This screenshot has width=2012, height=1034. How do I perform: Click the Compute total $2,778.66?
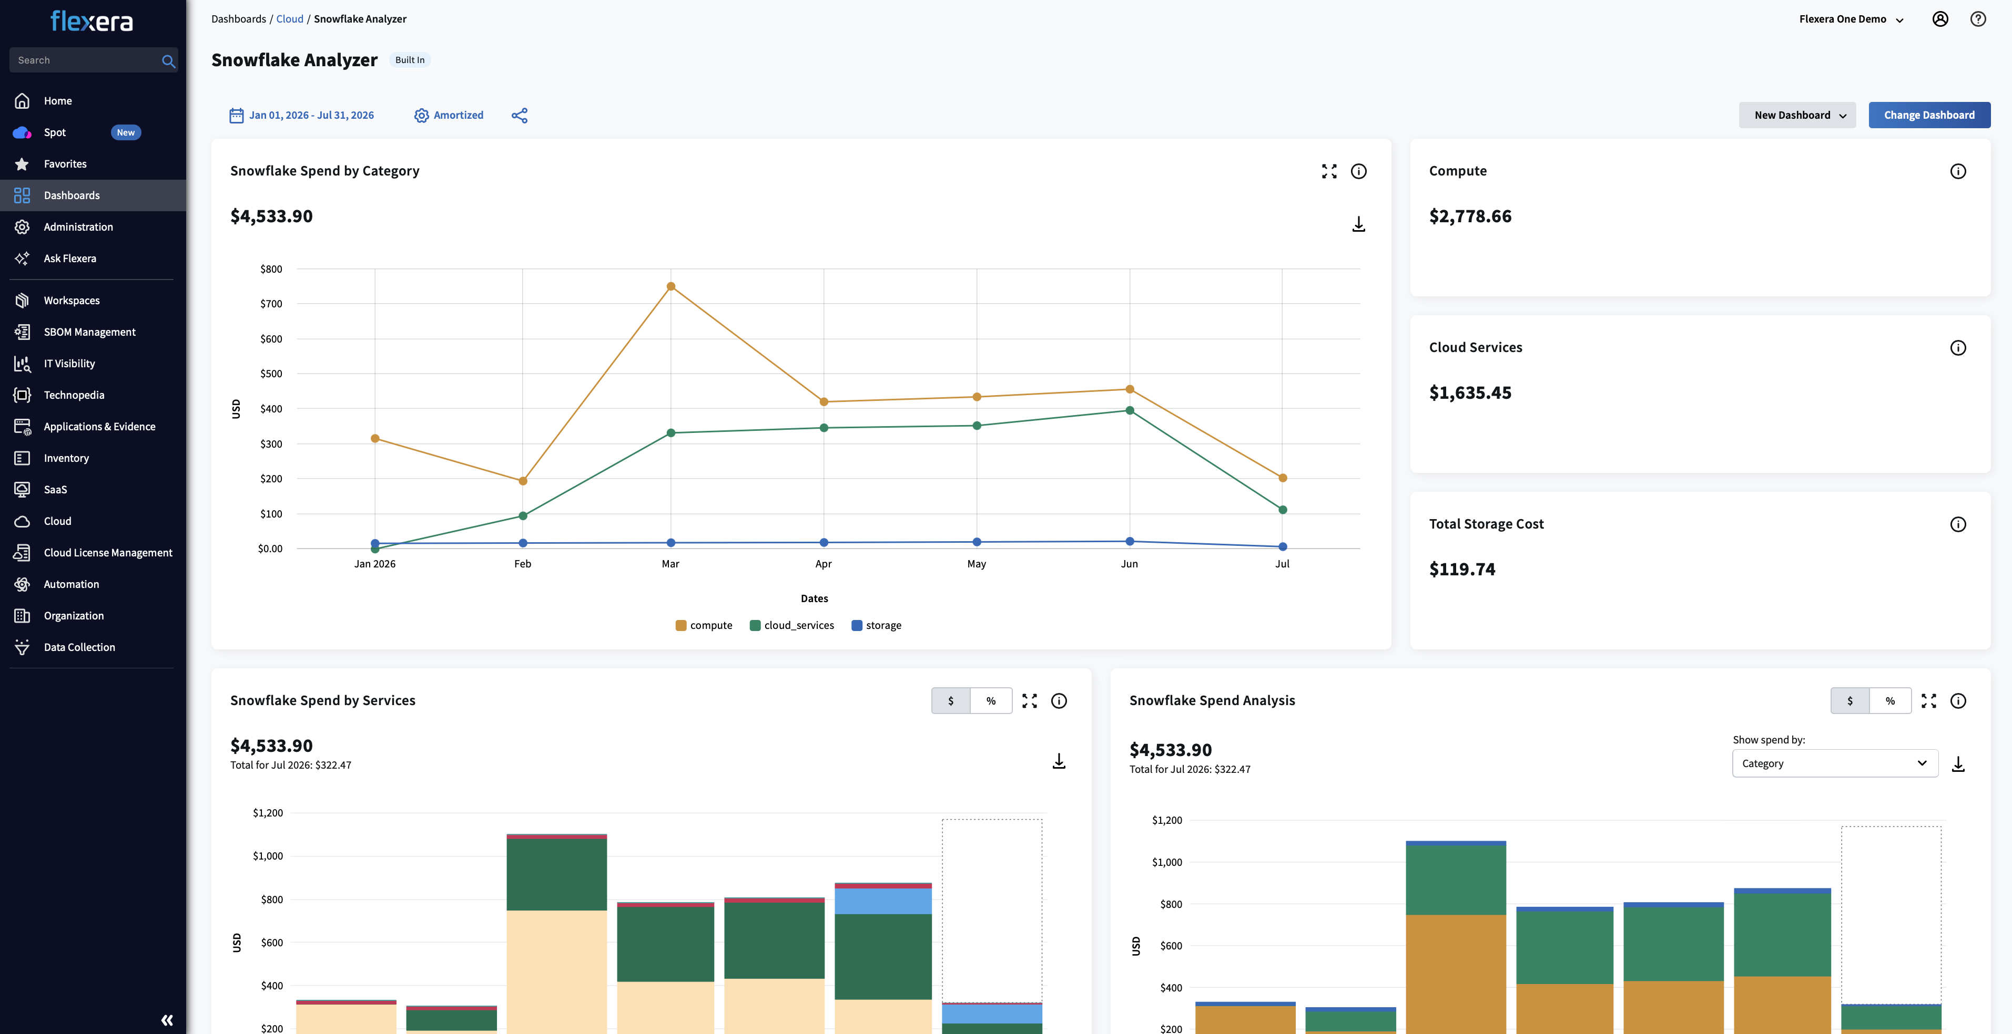tap(1470, 216)
